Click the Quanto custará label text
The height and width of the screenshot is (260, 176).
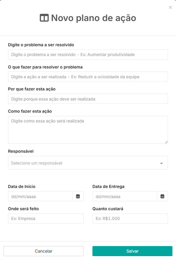tap(108, 209)
